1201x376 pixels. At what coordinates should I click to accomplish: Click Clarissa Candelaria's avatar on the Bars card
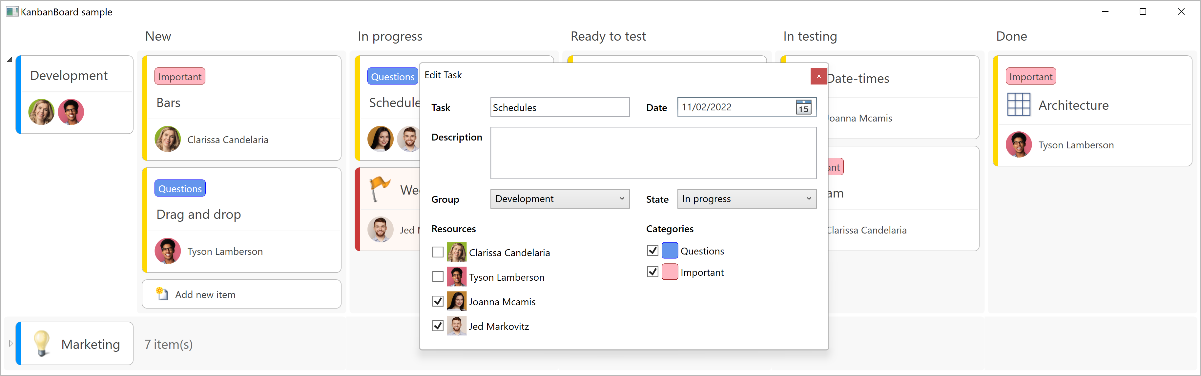pos(167,139)
